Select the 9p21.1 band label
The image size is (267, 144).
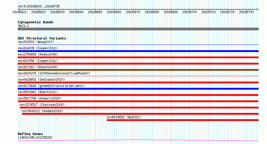[23, 26]
